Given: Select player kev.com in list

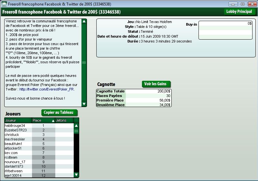Looking at the screenshot, I should click(x=39, y=153).
